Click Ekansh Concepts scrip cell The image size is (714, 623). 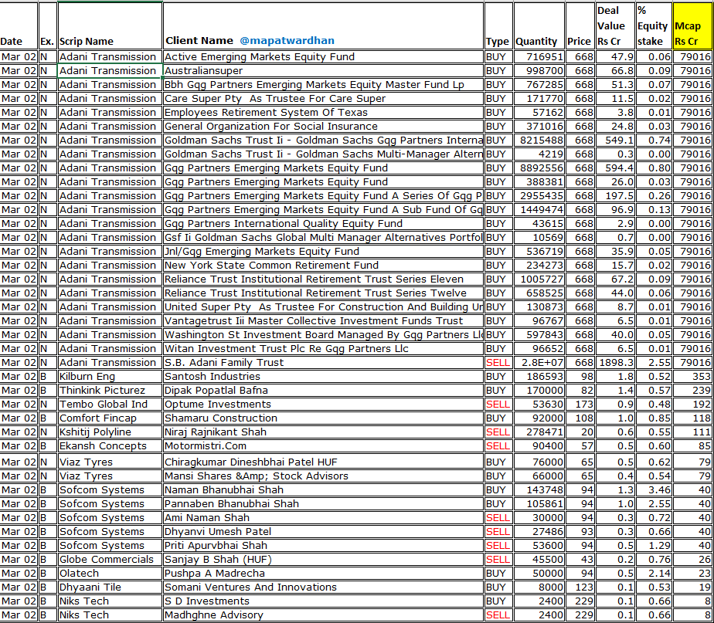[x=110, y=446]
